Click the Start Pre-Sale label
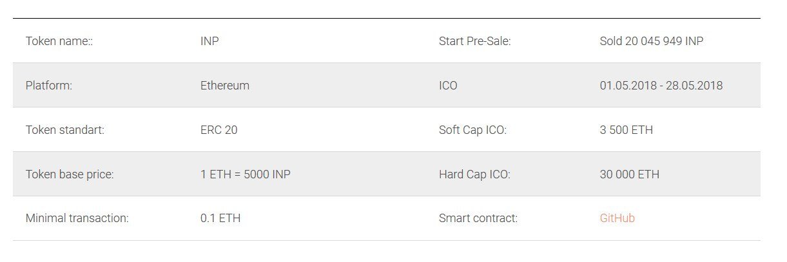The width and height of the screenshot is (787, 262). pos(474,41)
